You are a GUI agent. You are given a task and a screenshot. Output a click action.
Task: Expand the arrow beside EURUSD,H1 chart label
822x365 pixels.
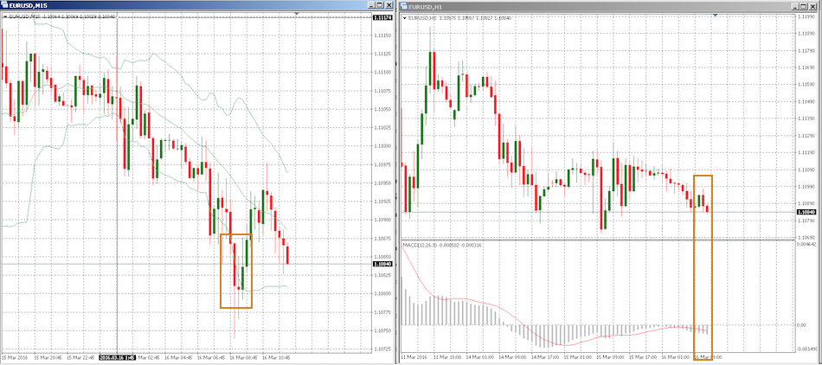(x=404, y=17)
